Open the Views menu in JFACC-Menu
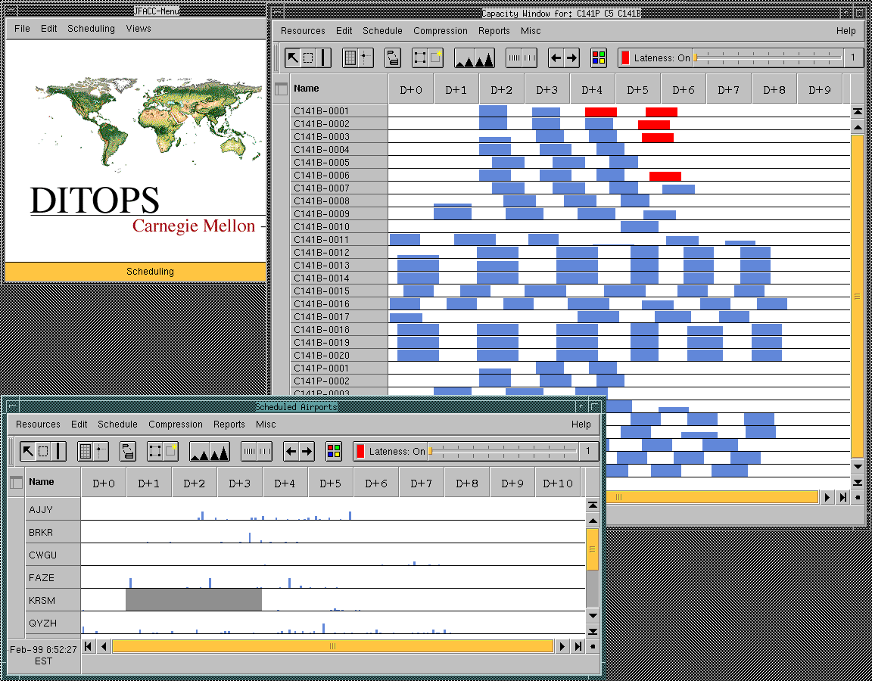 point(139,29)
